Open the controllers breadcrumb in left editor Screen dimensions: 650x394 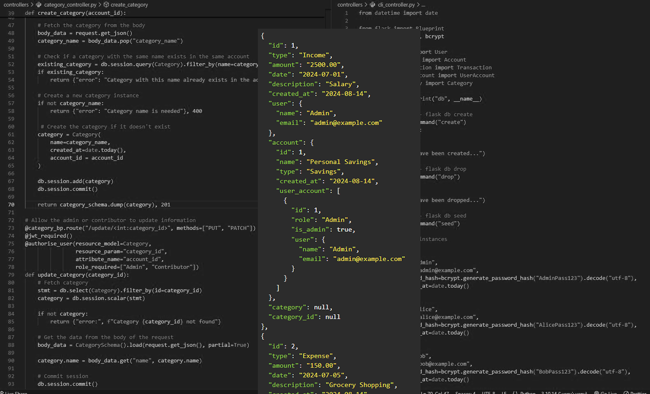coord(16,5)
